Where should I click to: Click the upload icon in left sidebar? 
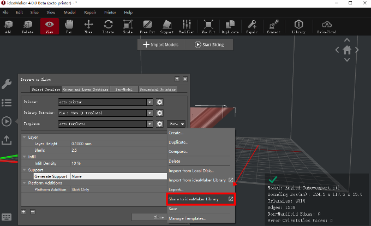[x=7, y=140]
